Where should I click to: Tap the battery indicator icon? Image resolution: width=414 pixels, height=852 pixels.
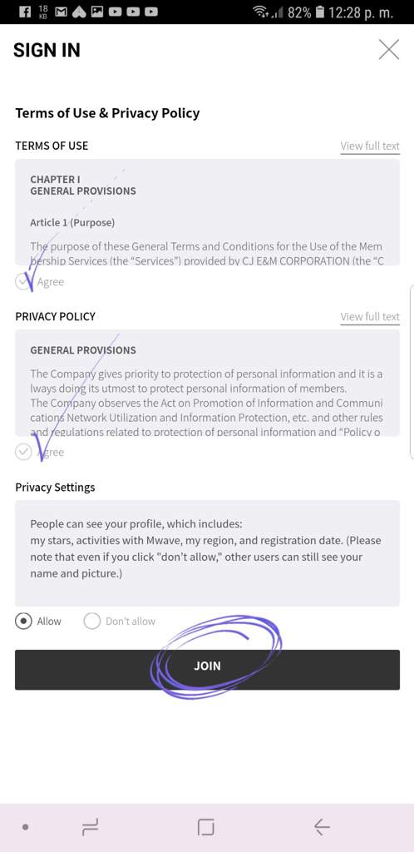pyautogui.click(x=320, y=12)
